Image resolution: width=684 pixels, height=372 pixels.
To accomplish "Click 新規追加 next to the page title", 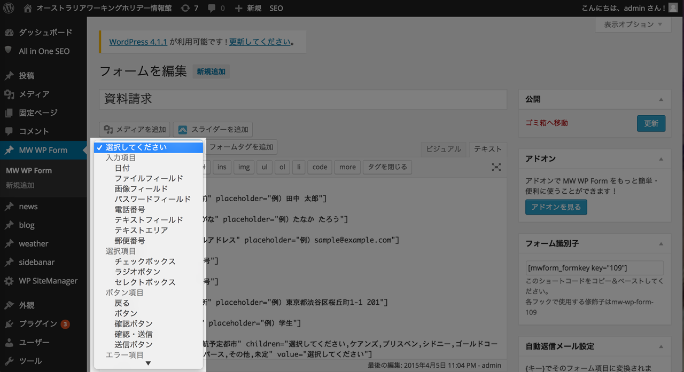I will [211, 72].
